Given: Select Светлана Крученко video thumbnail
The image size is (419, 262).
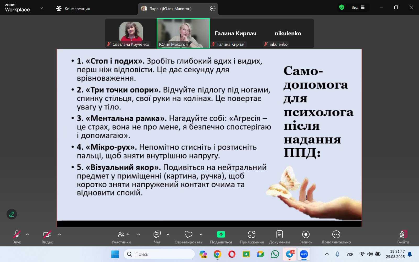Looking at the screenshot, I should tap(131, 33).
